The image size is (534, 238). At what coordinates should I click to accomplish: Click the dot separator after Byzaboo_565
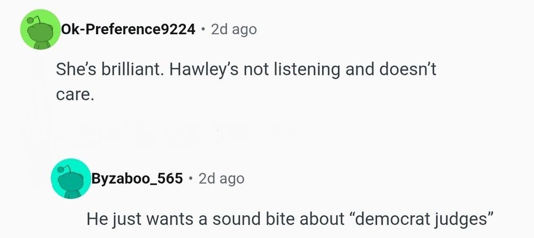point(191,178)
